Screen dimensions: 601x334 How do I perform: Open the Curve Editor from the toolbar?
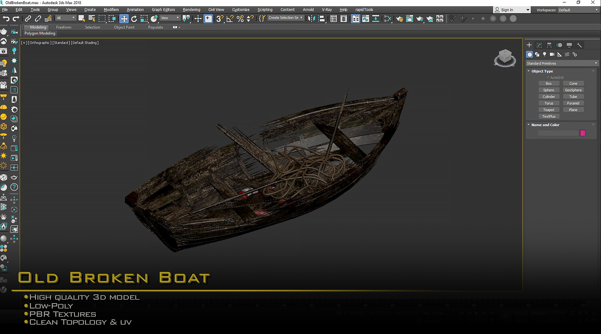coord(366,18)
